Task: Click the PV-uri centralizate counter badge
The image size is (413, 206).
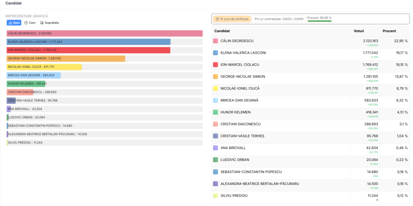Action: tap(279, 19)
